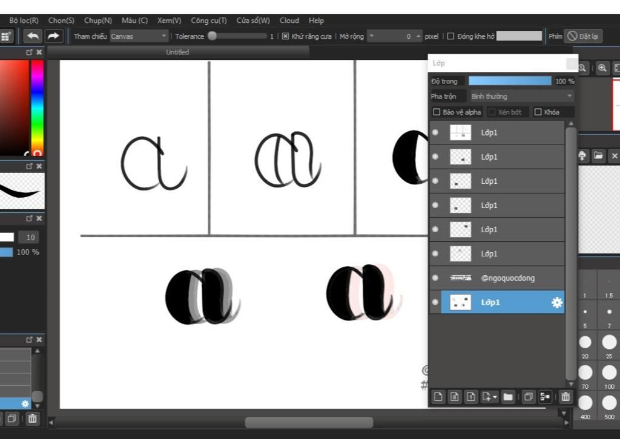Open the gear settings on the selected brush row
Viewport: 620px width, 439px height.
[25, 403]
